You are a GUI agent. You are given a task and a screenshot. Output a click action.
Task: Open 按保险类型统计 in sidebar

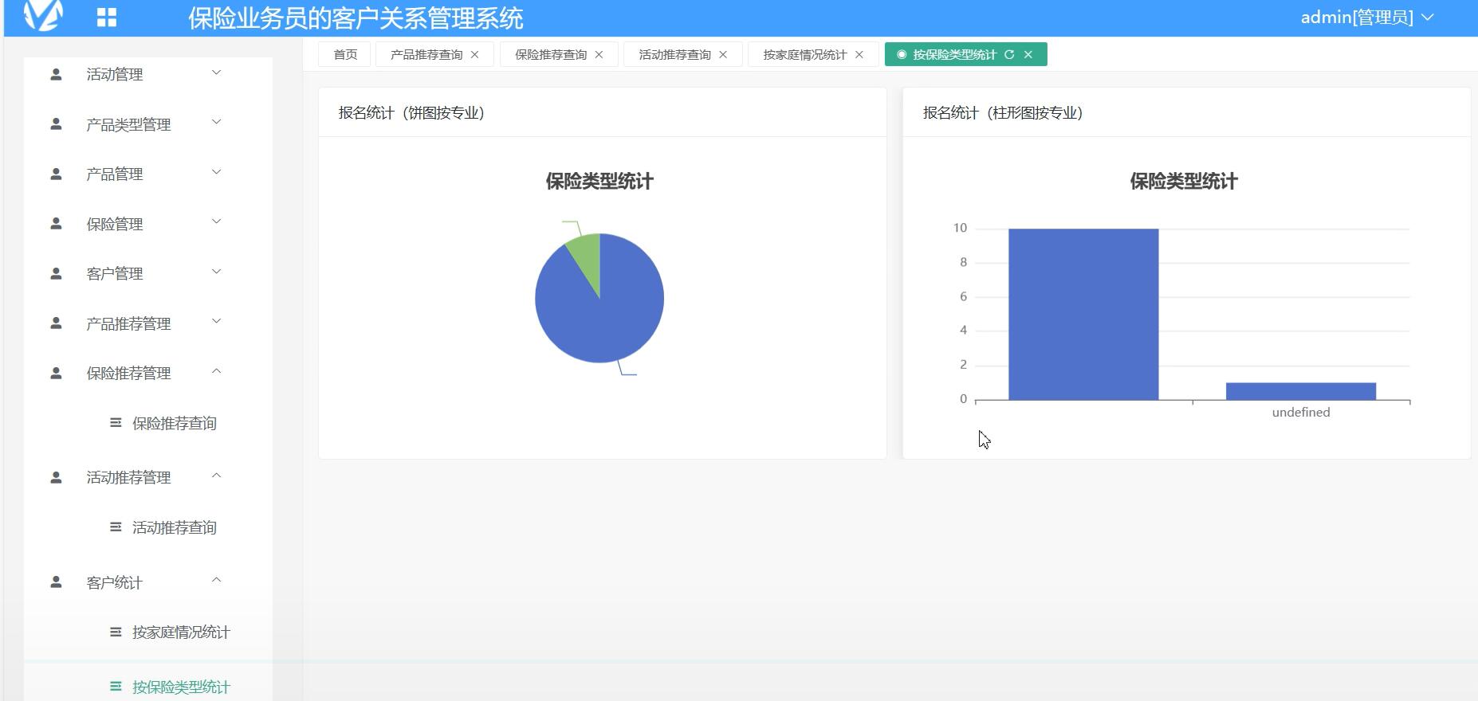(x=181, y=686)
